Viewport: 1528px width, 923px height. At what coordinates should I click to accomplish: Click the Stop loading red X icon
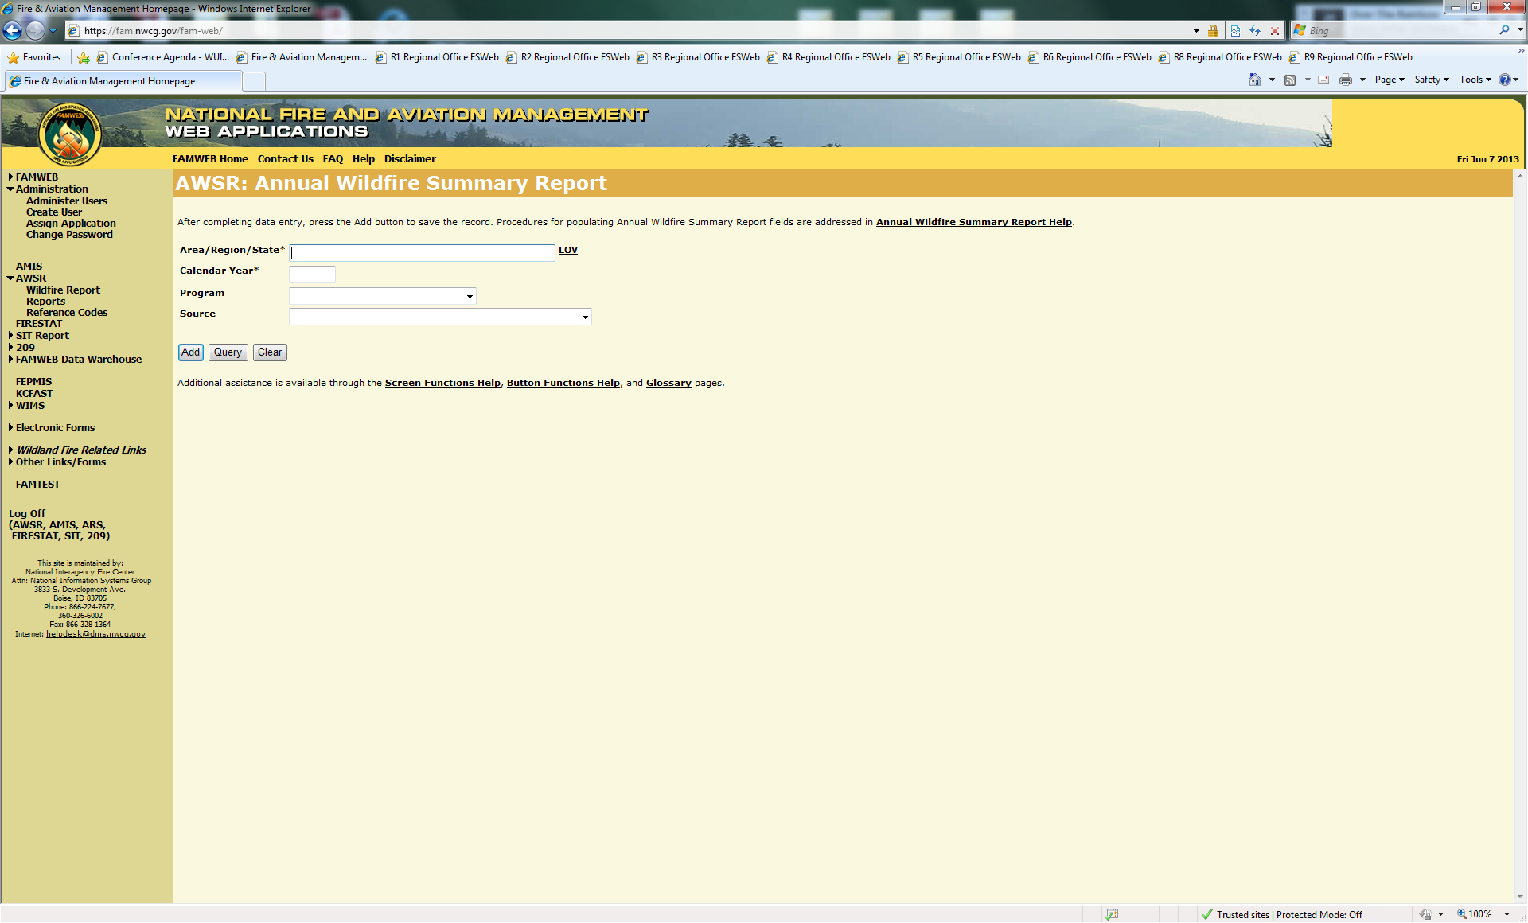1275,31
